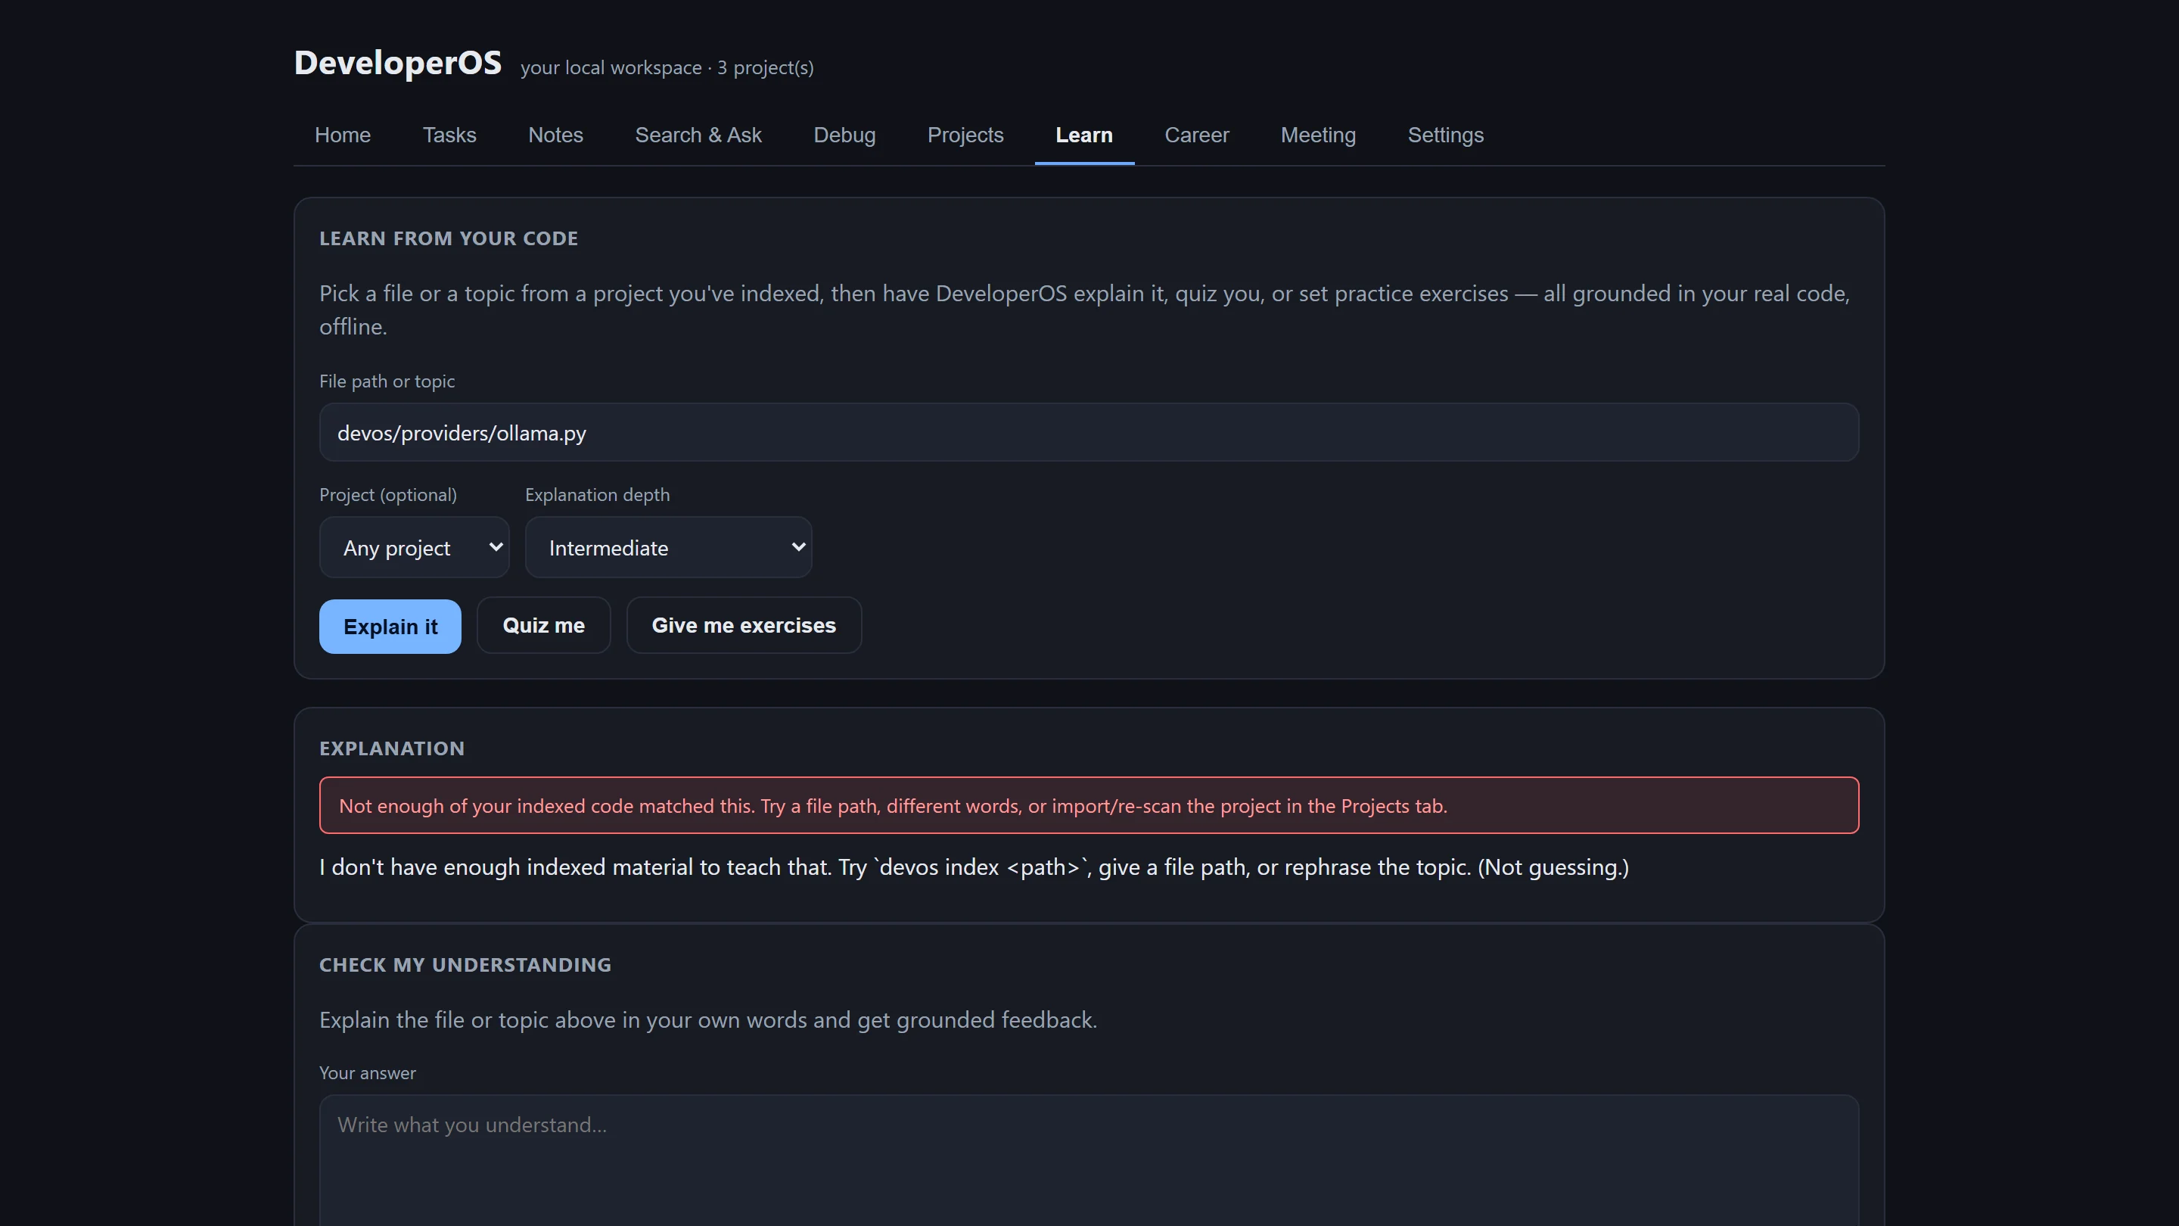Click the DeveloperOS title heading

[x=397, y=63]
